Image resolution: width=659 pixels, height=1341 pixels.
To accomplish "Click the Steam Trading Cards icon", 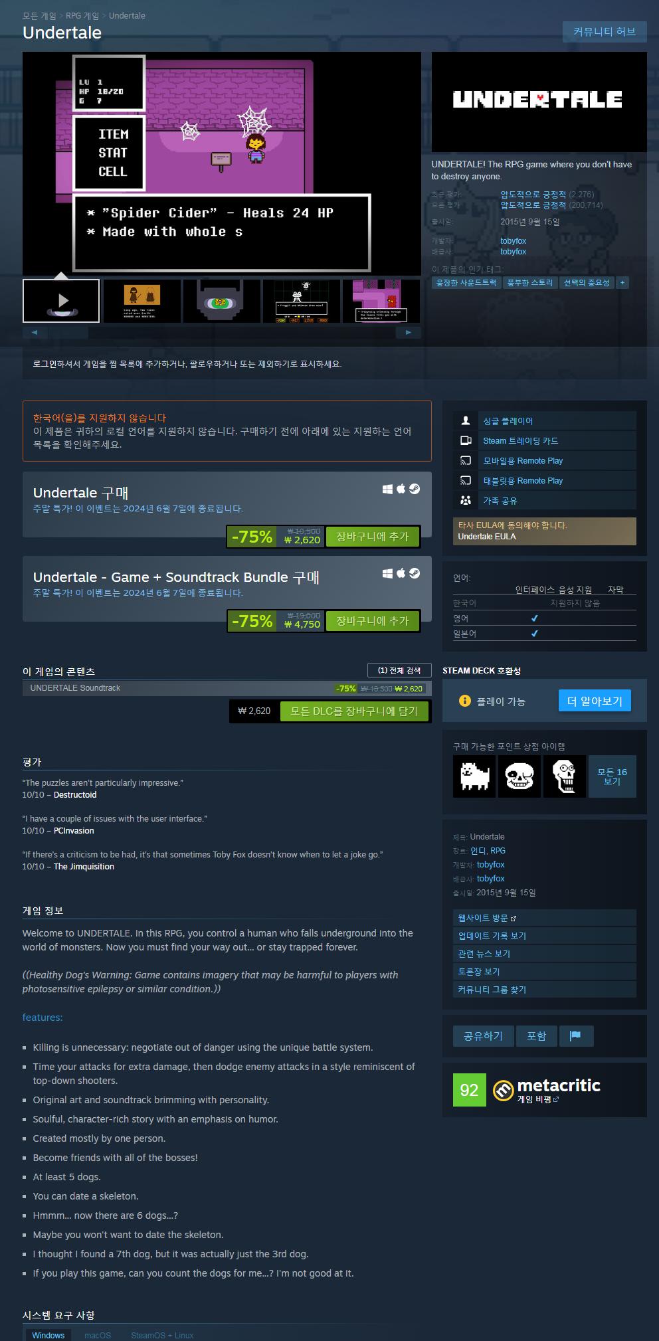I will (466, 440).
